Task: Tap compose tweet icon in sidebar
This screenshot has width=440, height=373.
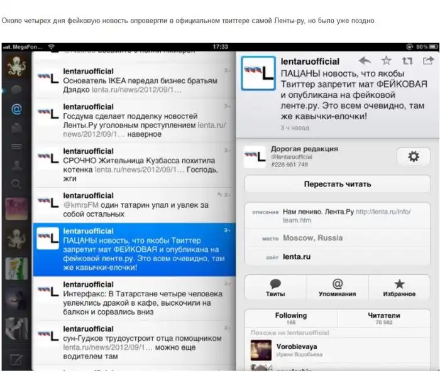Action: click(x=16, y=360)
